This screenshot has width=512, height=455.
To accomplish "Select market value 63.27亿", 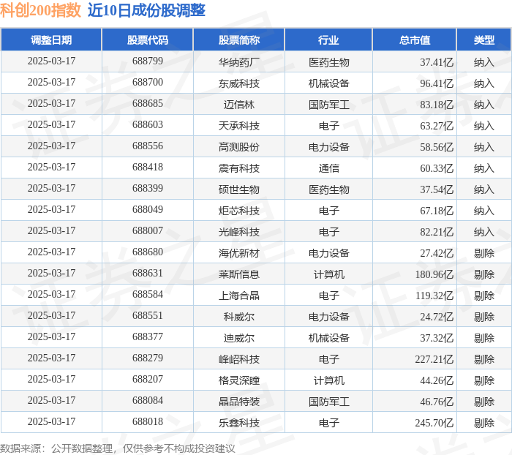I will pos(437,126).
